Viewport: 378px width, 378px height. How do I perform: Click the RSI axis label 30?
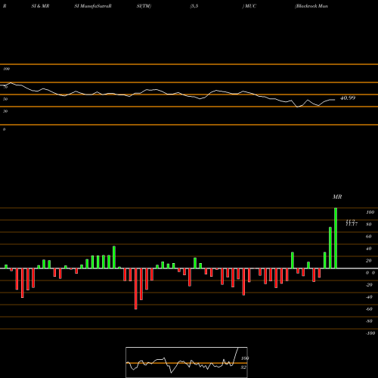click(x=5, y=111)
